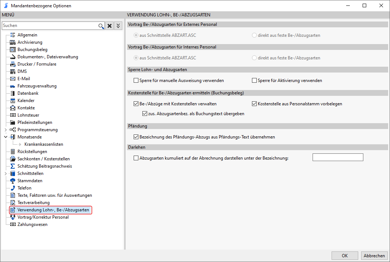Click the Buchungsbeleg grid icon
Viewport: 390px width, 262px height.
13,50
